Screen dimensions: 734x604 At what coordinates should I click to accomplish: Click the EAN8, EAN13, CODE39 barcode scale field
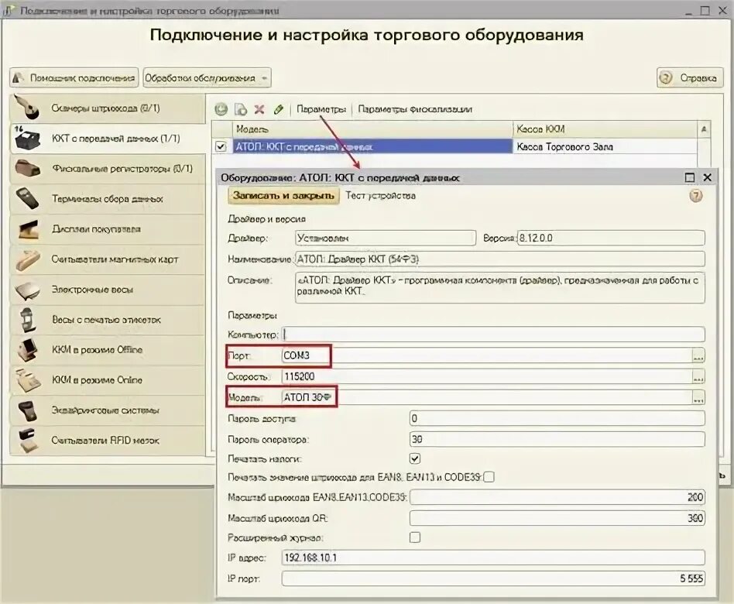[557, 497]
